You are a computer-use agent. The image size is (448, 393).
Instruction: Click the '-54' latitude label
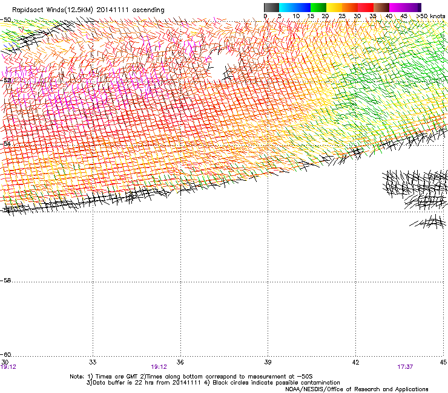tap(5, 143)
